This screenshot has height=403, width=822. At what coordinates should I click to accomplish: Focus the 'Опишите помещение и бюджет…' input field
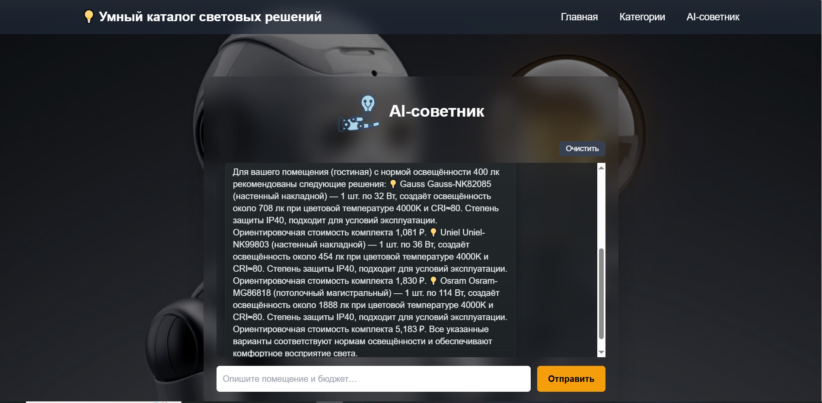point(373,379)
